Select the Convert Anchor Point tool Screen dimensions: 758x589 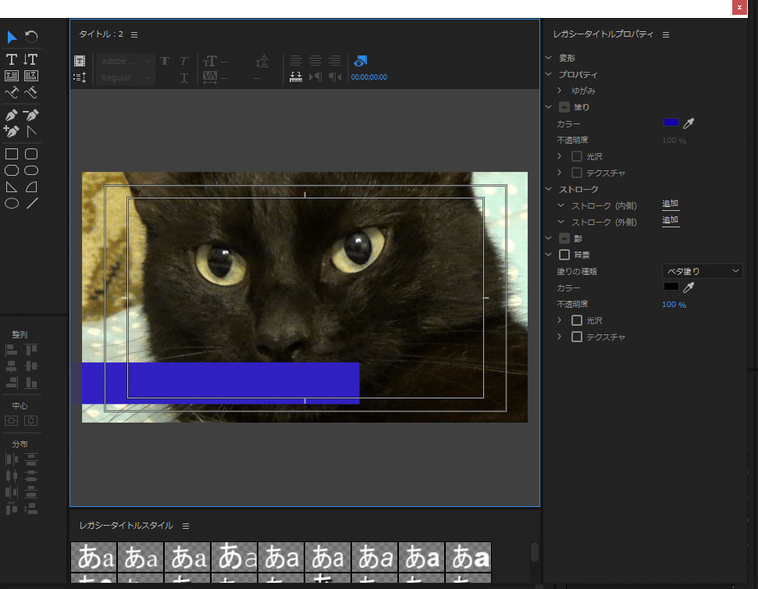coord(31,131)
